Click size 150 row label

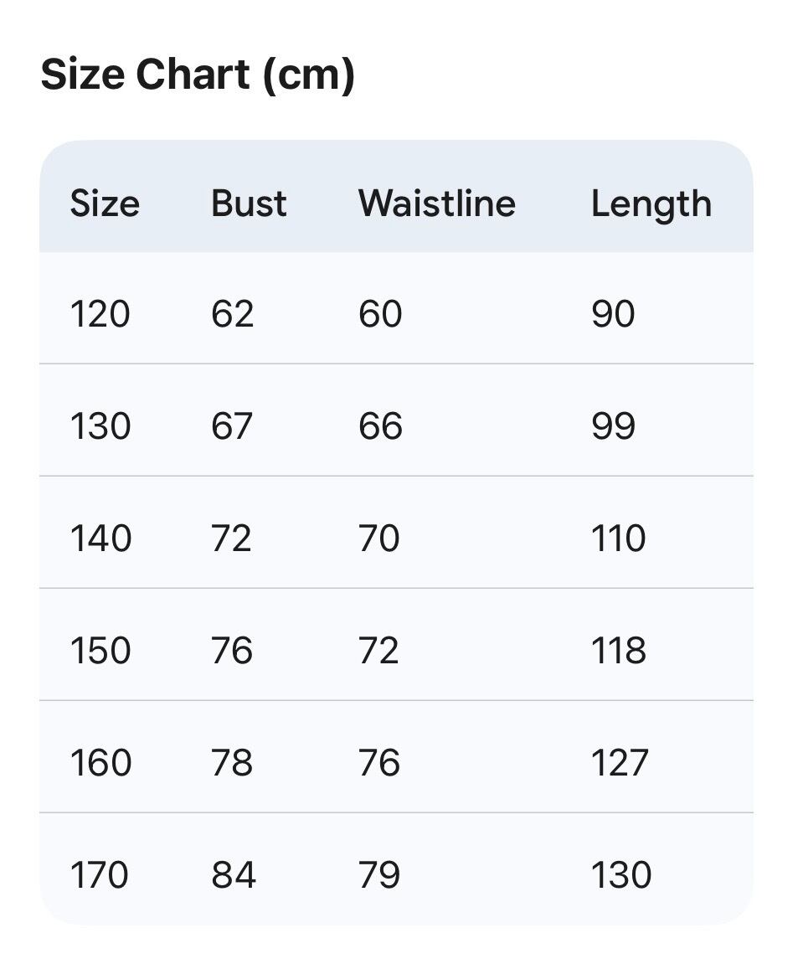tap(100, 651)
